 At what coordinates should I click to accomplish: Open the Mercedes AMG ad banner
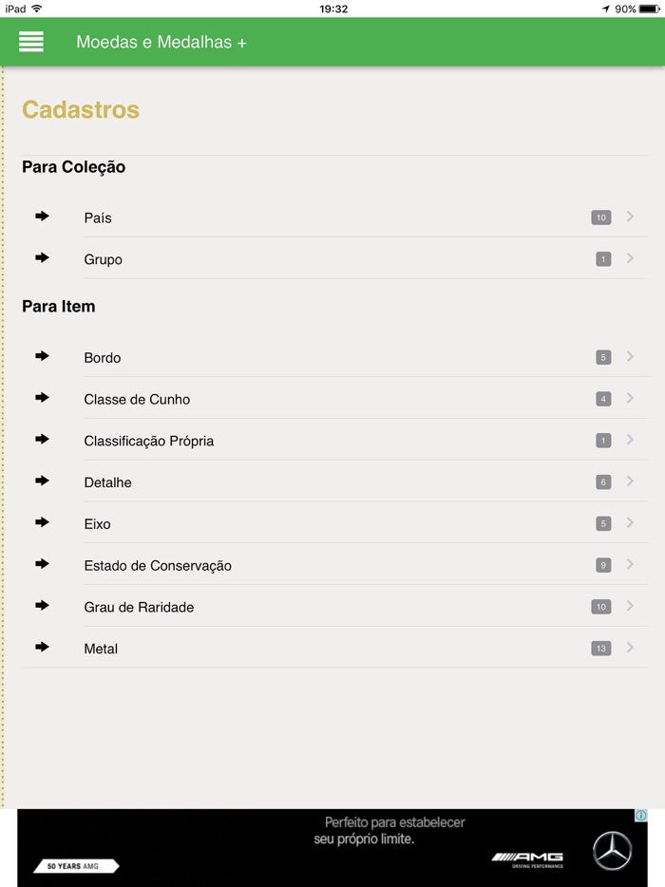coord(332,847)
